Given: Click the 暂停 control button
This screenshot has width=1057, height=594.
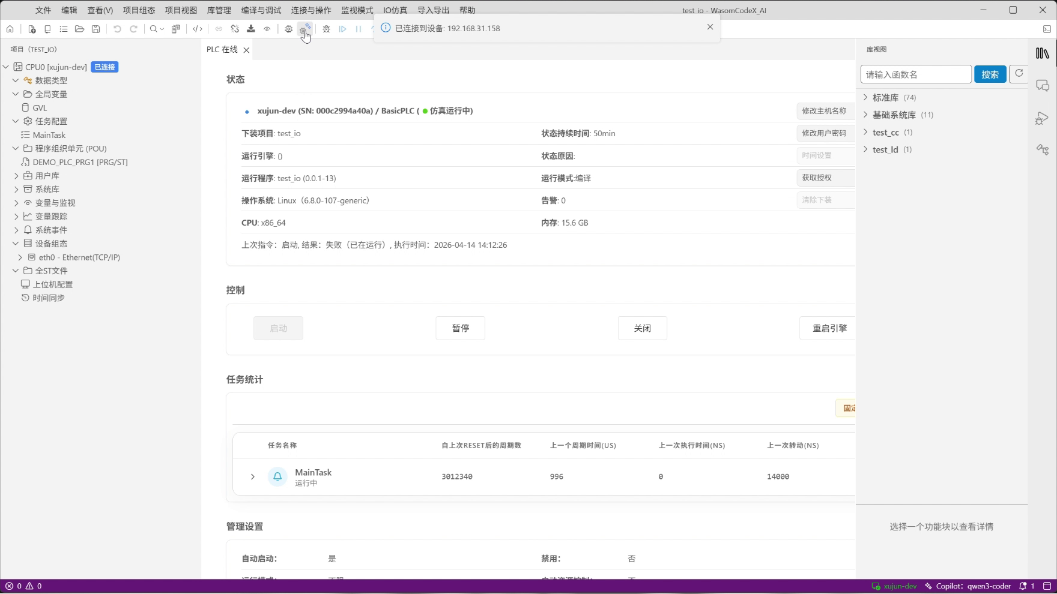Looking at the screenshot, I should pyautogui.click(x=461, y=328).
